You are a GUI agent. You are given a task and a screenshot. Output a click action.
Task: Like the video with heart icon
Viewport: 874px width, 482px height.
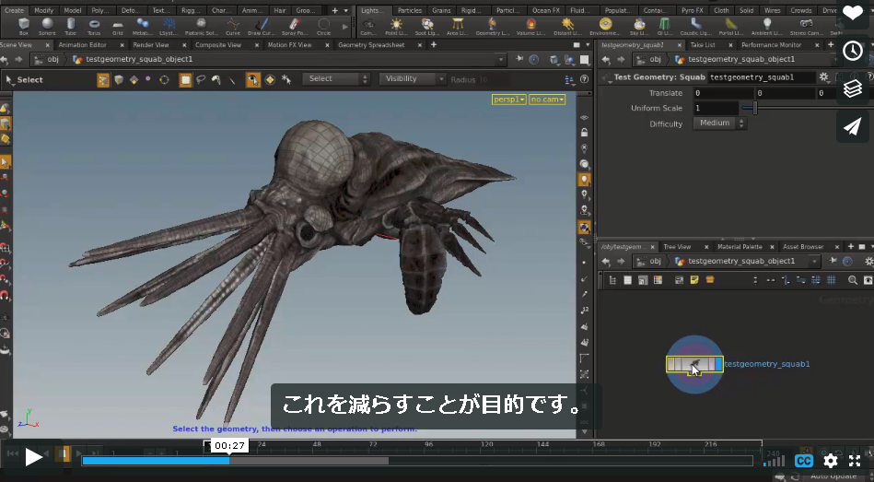click(852, 13)
